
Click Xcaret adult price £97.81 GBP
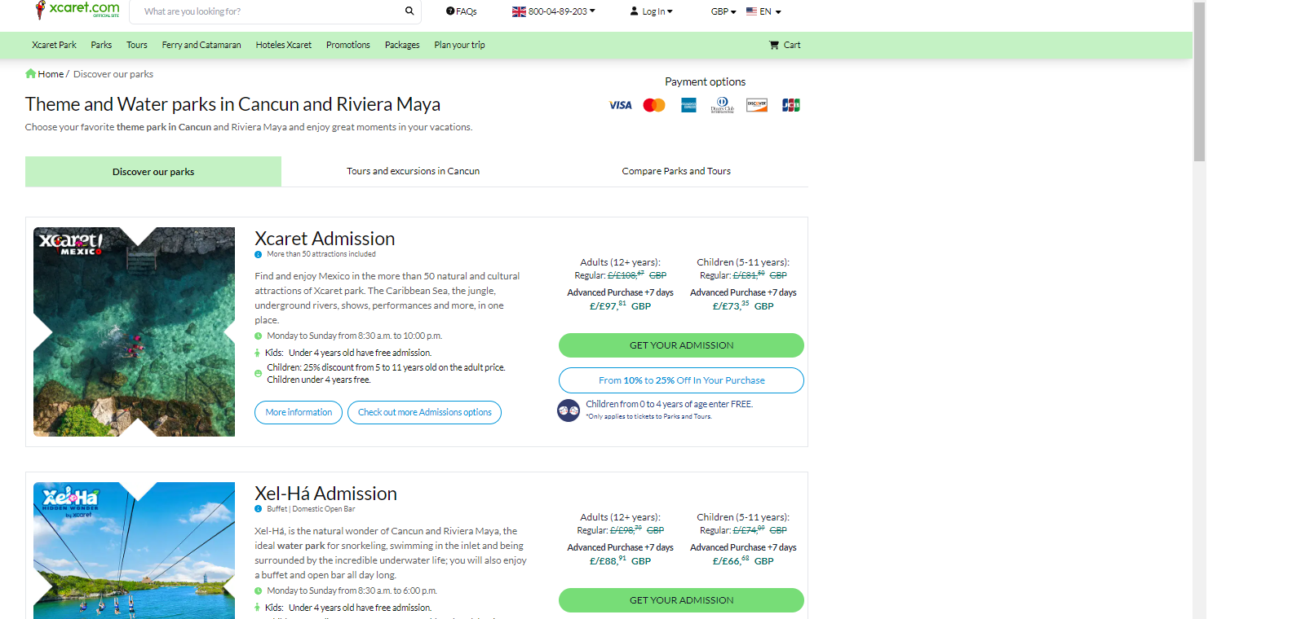tap(620, 305)
